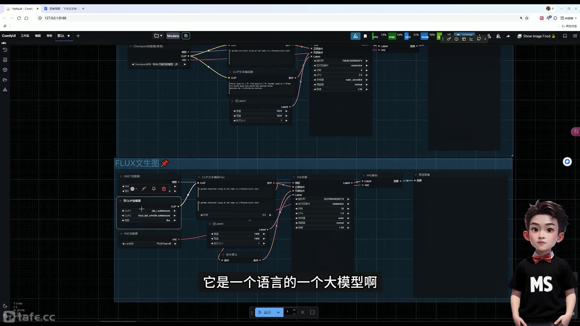This screenshot has height=326, width=580.
Task: Click the save icon next to Models
Action: point(186,36)
